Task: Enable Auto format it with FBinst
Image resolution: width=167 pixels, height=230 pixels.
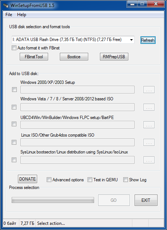Action: pos(14,48)
